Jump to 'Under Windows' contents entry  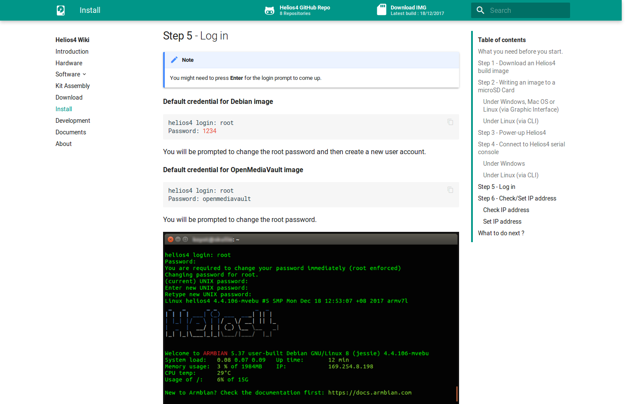(x=504, y=164)
